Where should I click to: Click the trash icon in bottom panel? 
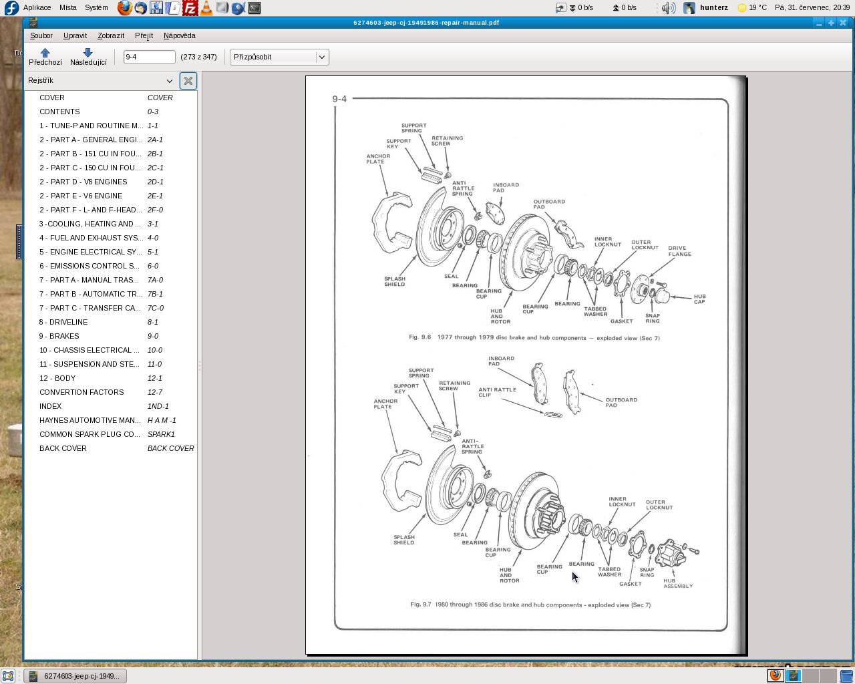[846, 676]
